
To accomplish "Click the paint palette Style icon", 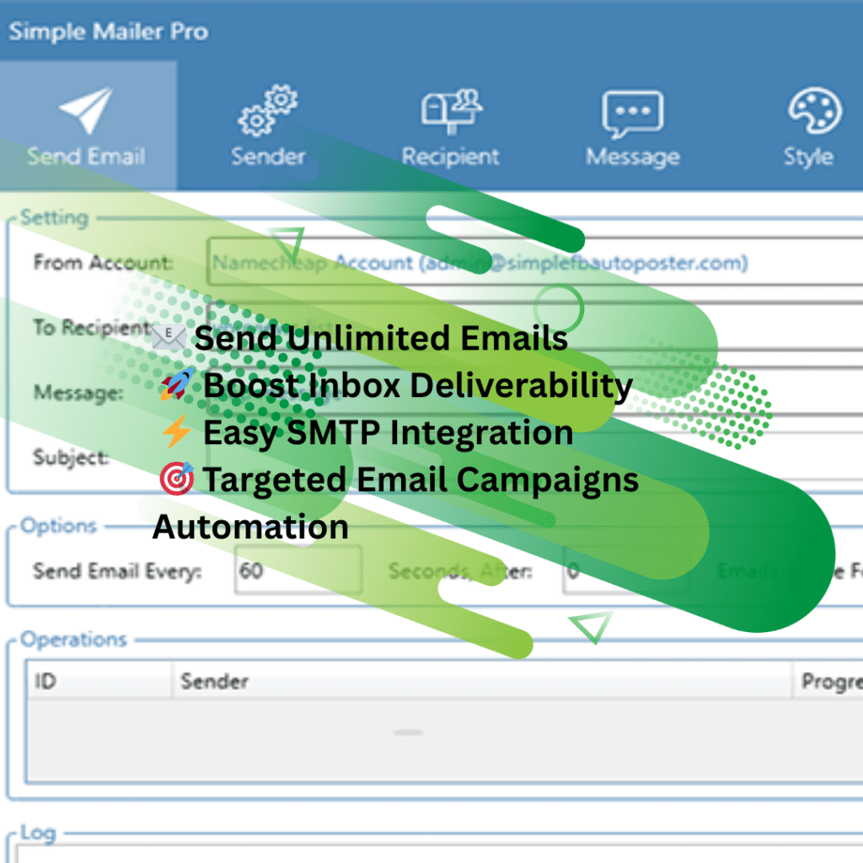I will click(x=813, y=111).
